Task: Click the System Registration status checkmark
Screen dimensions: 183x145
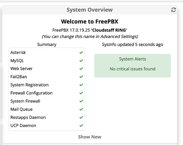Action: [x=81, y=85]
